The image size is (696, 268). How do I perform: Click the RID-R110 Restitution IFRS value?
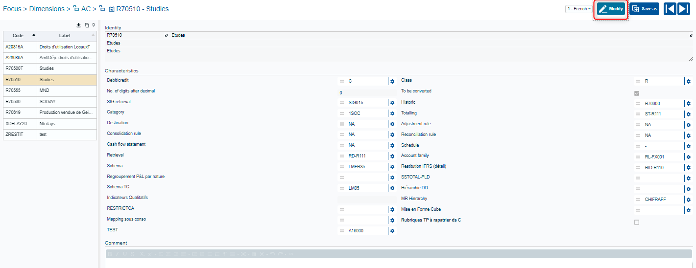[663, 168]
